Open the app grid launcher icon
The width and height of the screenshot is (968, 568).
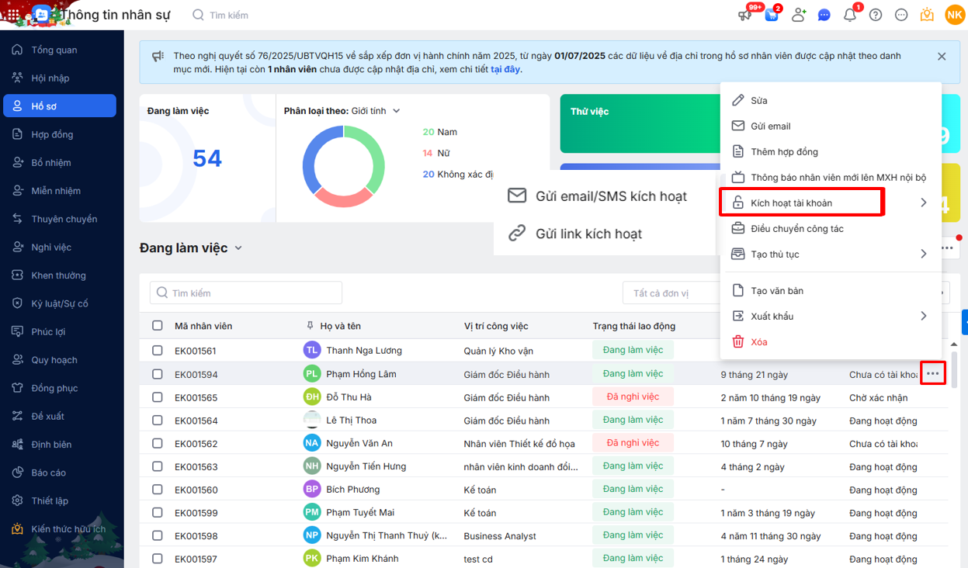13,15
